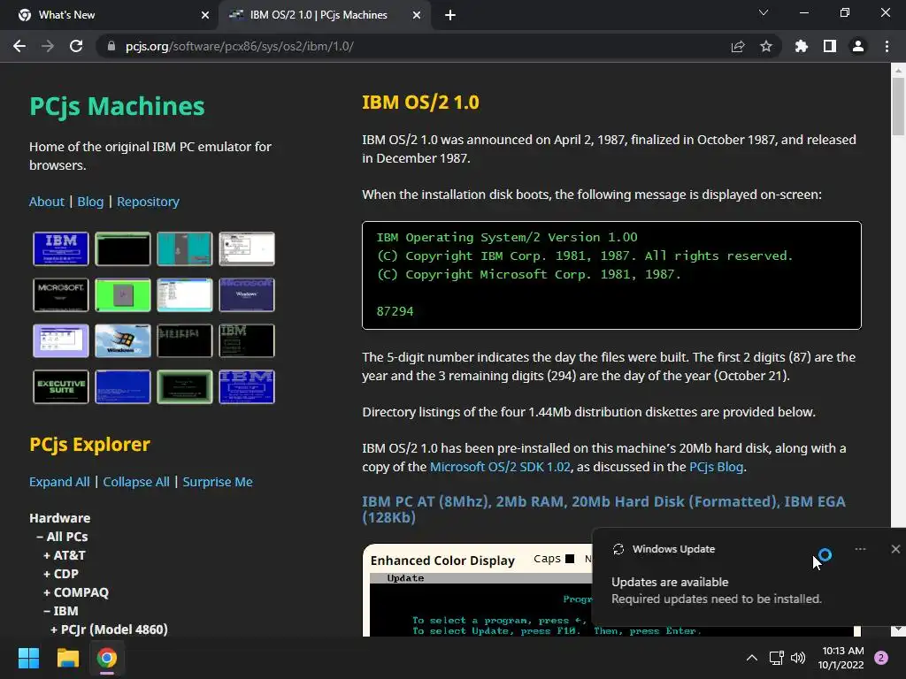View site security lock info
The height and width of the screenshot is (679, 906).
coord(111,46)
